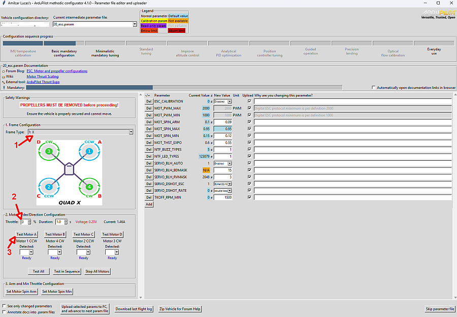Click Test Motor A button
Screen dimensions: 457x317
pos(26,234)
